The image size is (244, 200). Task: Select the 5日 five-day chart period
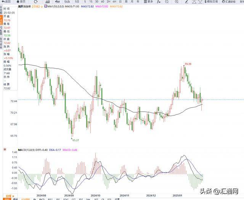click(x=77, y=2)
